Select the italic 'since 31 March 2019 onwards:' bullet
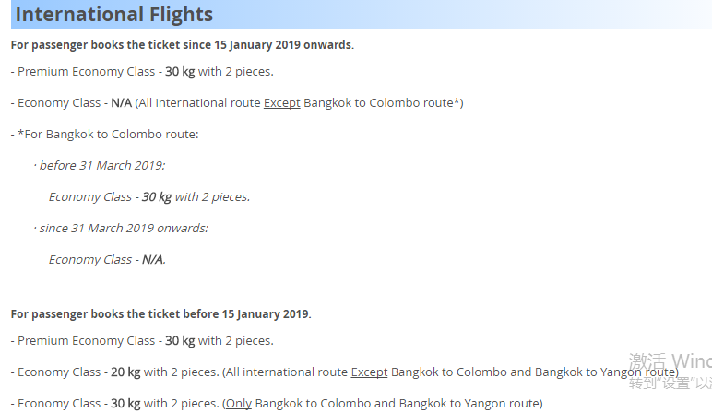This screenshot has height=413, width=712. pyautogui.click(x=121, y=229)
